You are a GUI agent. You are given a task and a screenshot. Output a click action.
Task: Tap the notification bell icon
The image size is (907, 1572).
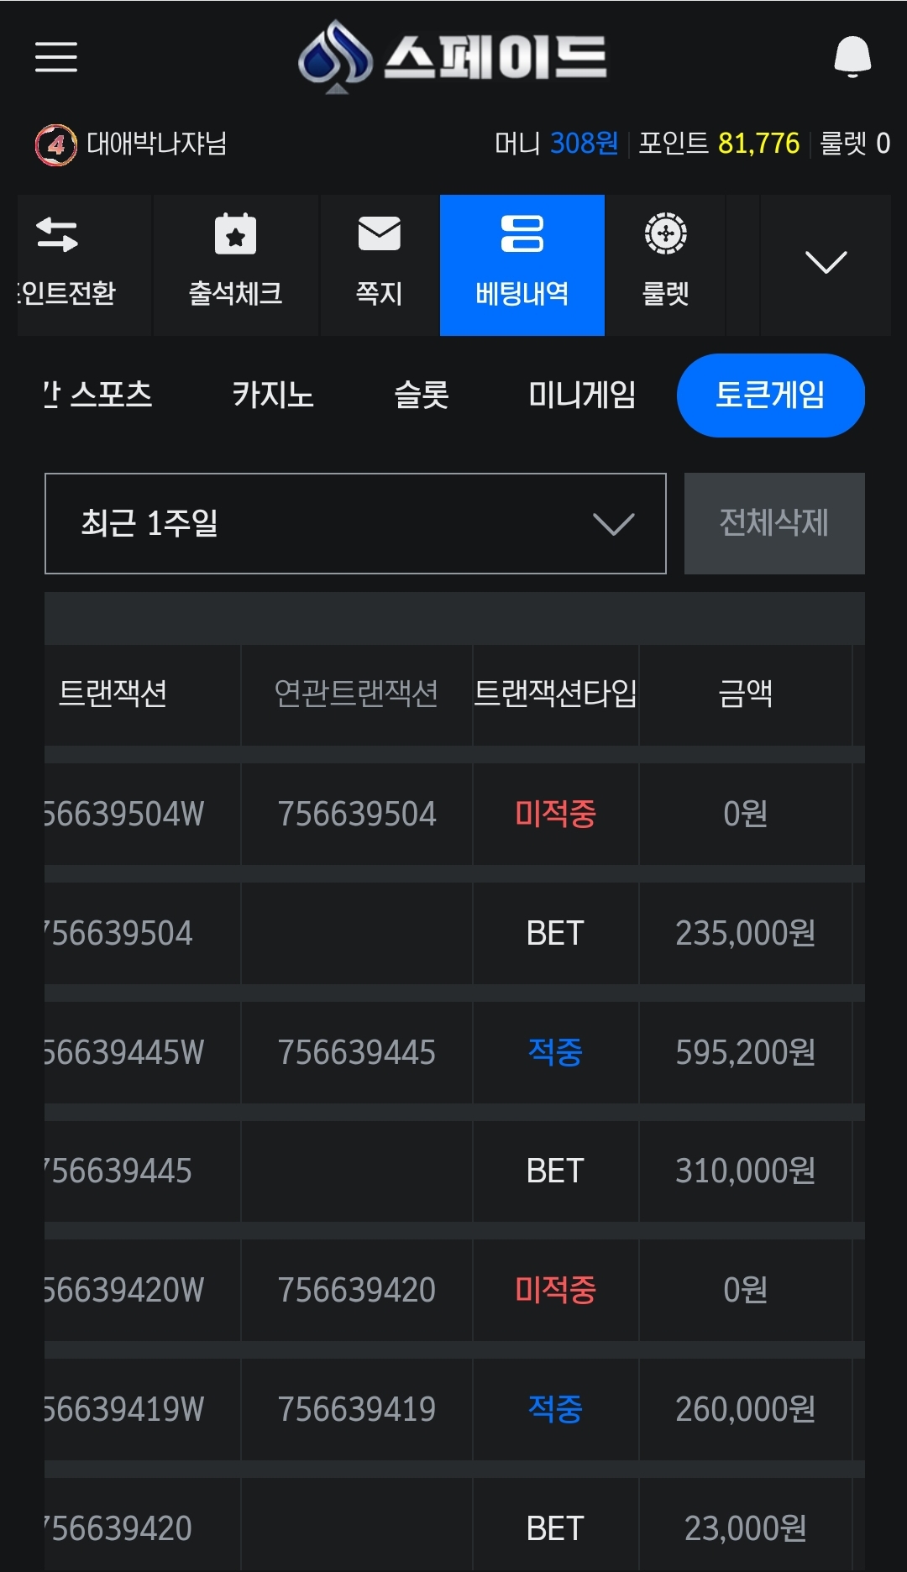pyautogui.click(x=852, y=56)
